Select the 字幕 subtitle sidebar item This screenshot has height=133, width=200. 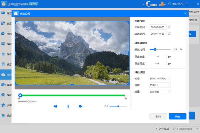pos(6,105)
